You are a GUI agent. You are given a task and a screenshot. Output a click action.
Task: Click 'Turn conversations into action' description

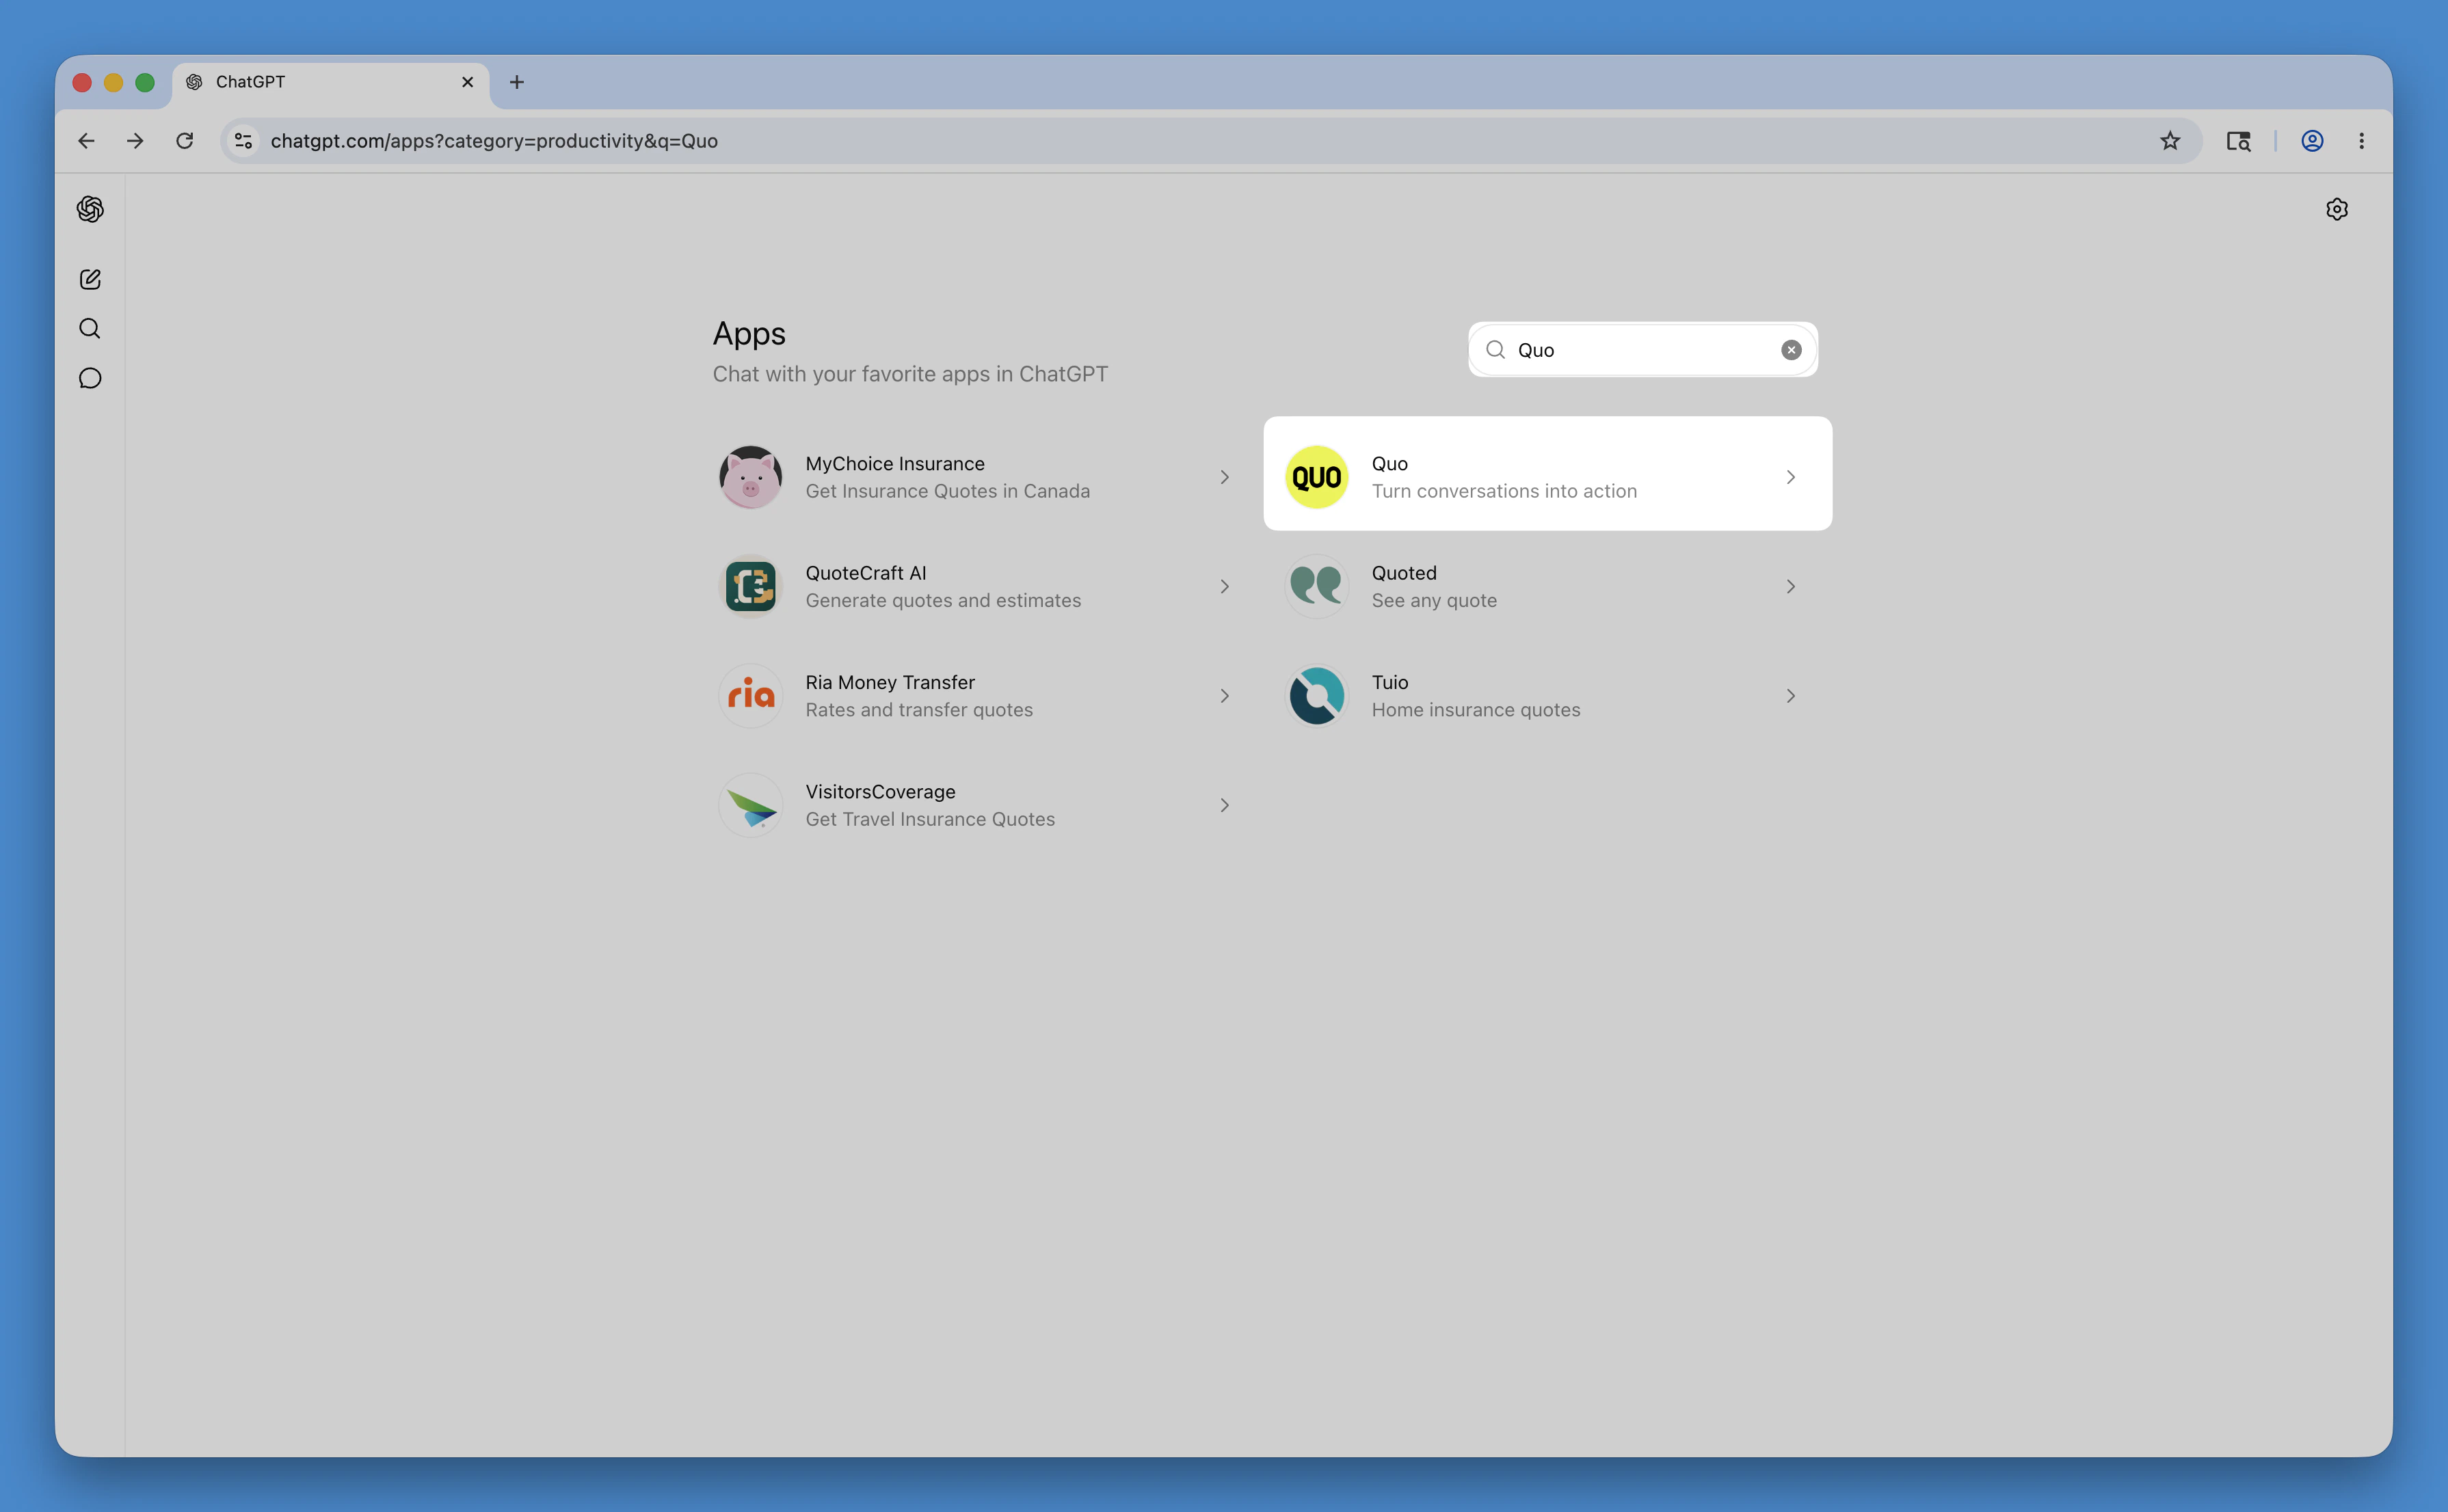click(x=1504, y=491)
